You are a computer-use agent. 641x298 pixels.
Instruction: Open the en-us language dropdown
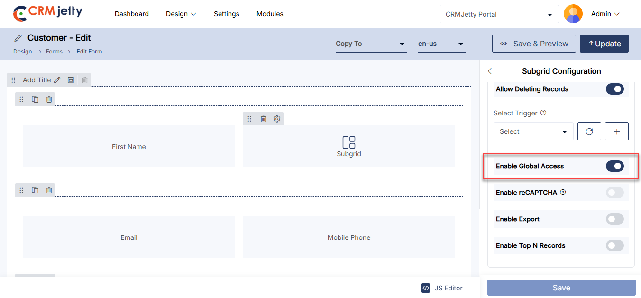coord(440,44)
